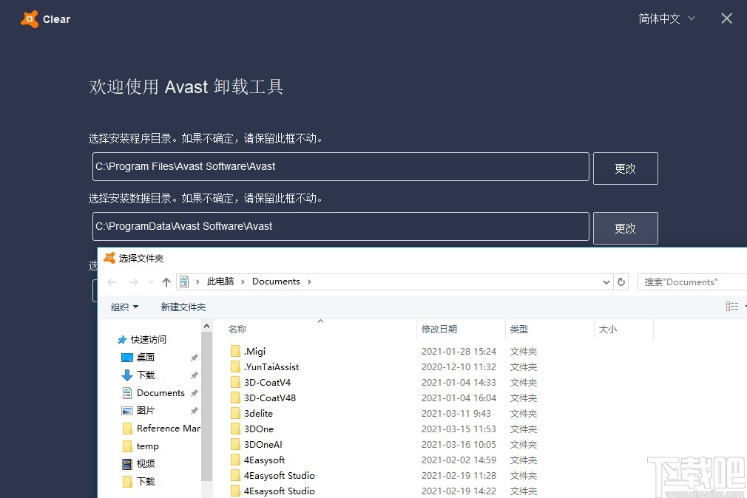Screen dimensions: 747x498
Task: Refresh the Documents folder listing
Action: click(x=621, y=282)
